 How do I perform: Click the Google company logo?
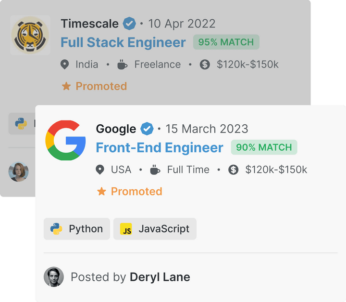point(65,140)
